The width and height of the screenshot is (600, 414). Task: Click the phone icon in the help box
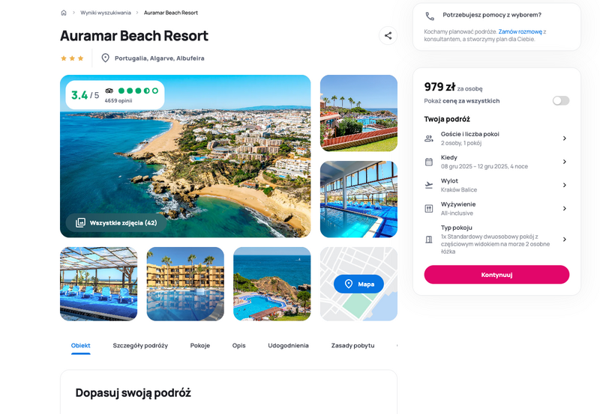point(430,16)
